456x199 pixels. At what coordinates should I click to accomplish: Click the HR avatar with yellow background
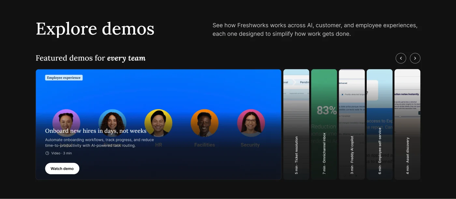coord(158,123)
